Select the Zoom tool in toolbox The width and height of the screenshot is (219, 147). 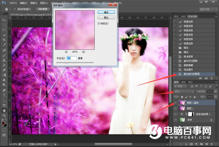[x=4, y=115]
